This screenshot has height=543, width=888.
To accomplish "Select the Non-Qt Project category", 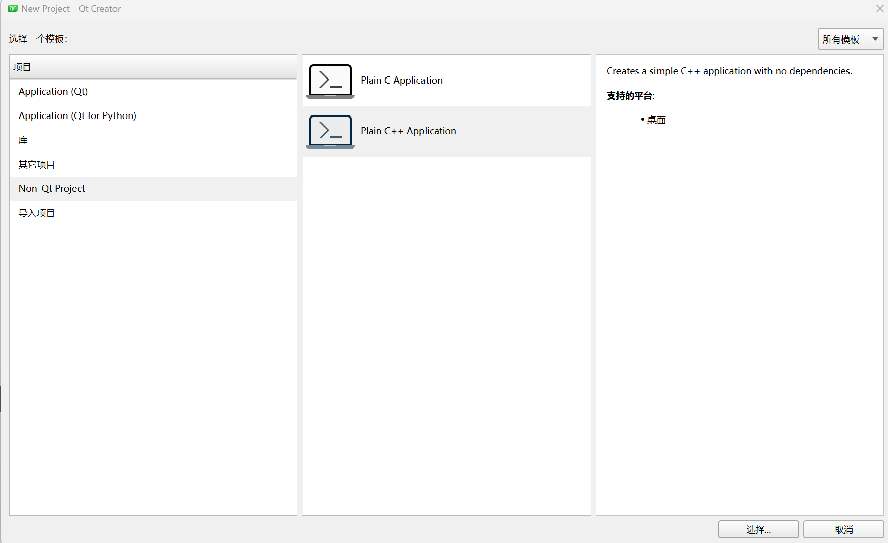I will (x=153, y=189).
